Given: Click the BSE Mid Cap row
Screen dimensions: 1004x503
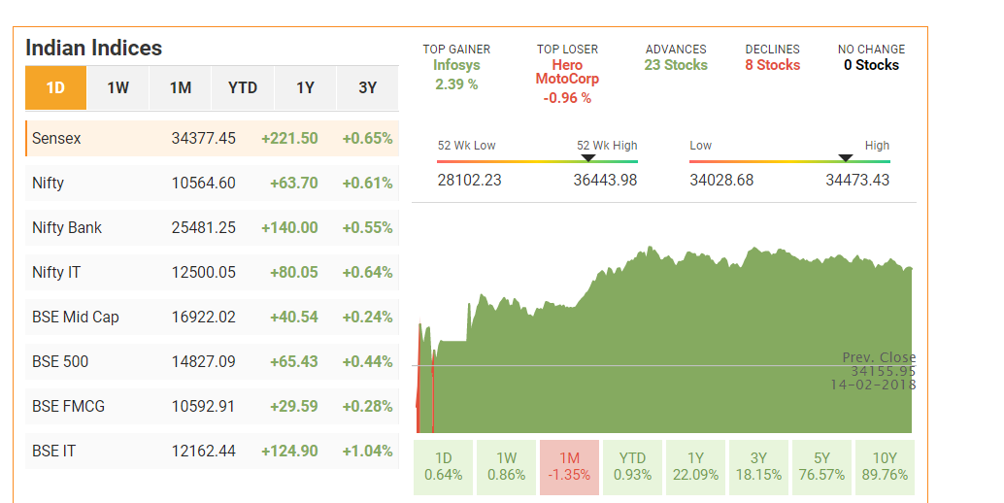Looking at the screenshot, I should pyautogui.click(x=212, y=318).
